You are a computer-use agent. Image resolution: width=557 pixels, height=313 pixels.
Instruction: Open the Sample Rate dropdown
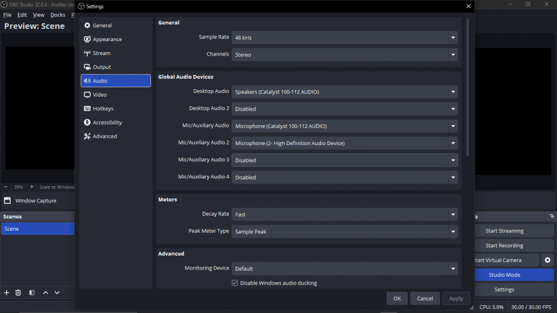(344, 38)
